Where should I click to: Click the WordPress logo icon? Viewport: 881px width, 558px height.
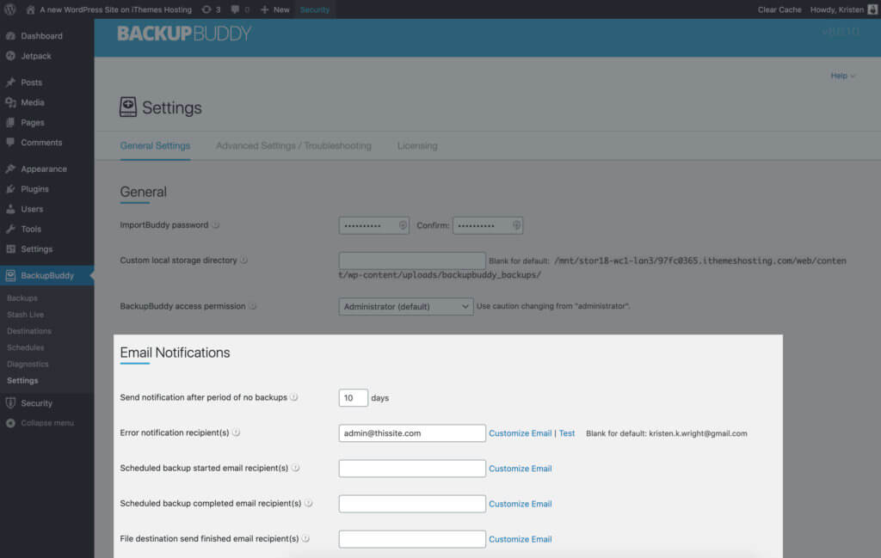coord(10,9)
